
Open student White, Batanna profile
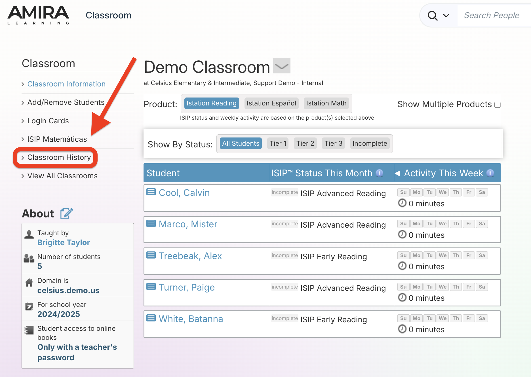(x=191, y=319)
